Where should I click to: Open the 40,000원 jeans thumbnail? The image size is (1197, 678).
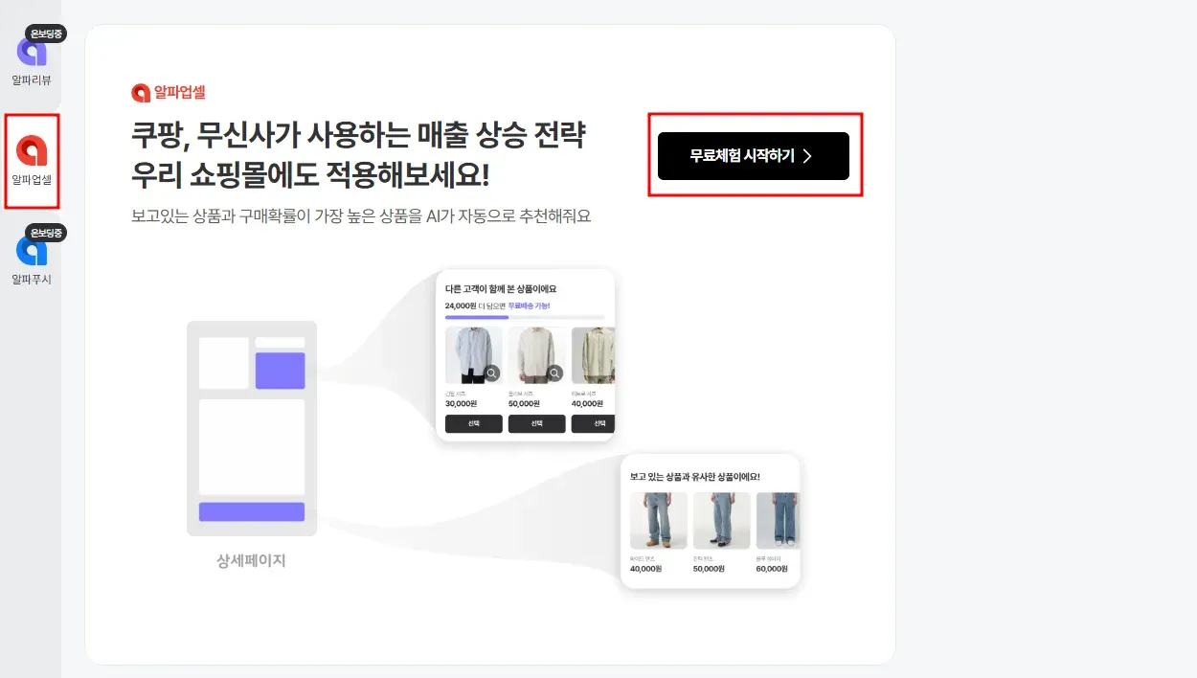[659, 520]
